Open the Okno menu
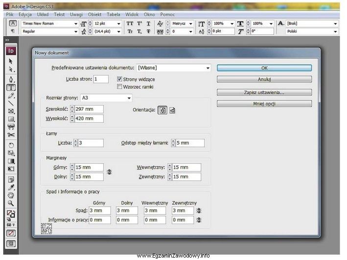 [x=149, y=15]
